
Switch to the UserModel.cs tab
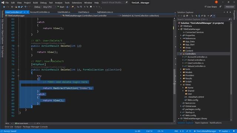[64, 12]
